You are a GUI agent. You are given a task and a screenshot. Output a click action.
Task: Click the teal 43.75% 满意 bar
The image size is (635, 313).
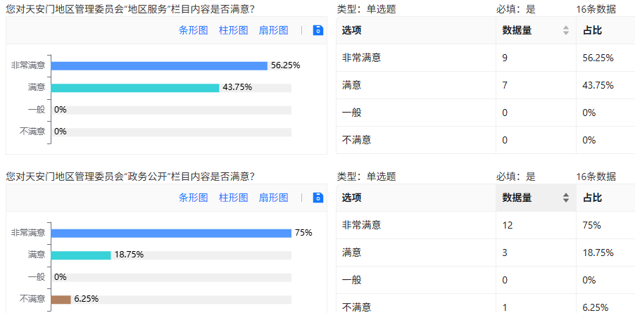click(135, 88)
